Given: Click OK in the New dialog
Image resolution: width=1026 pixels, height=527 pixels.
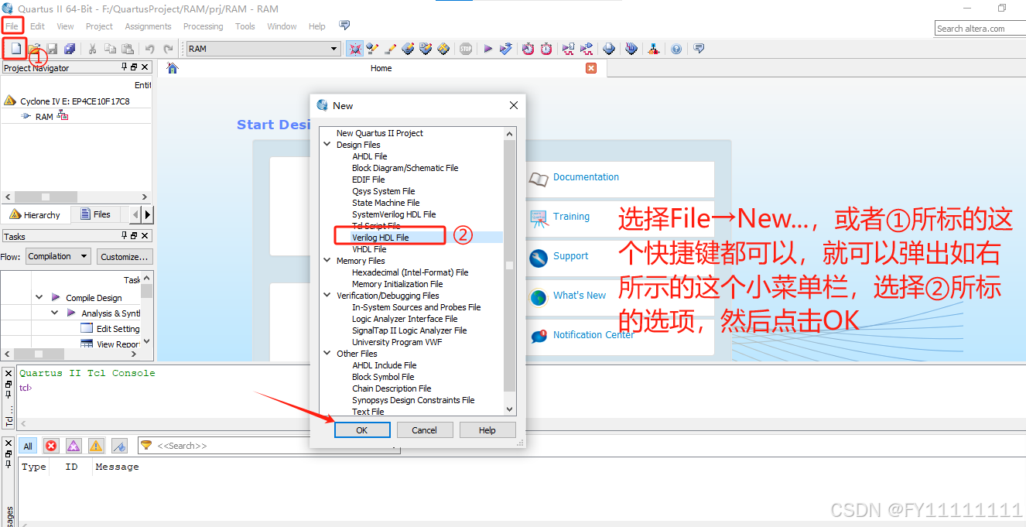Looking at the screenshot, I should (x=362, y=430).
